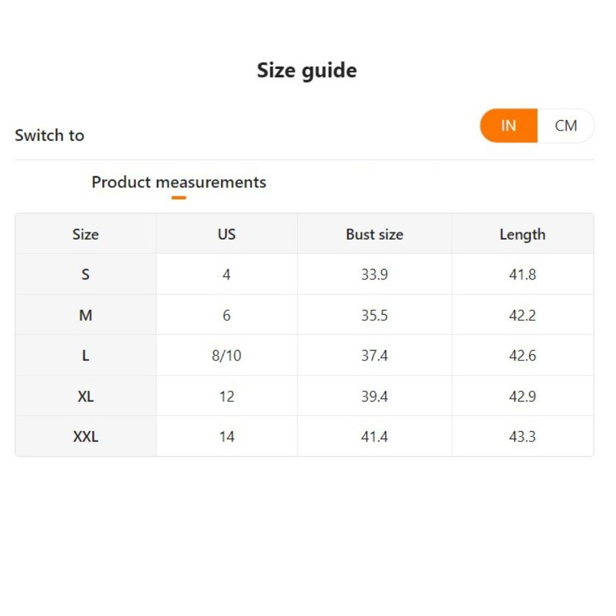
Task: Click the 33.9 bust size cell
Action: (374, 275)
